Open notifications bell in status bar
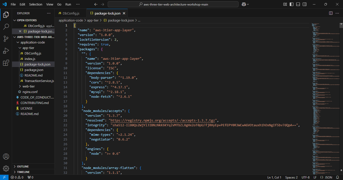 pyautogui.click(x=337, y=177)
